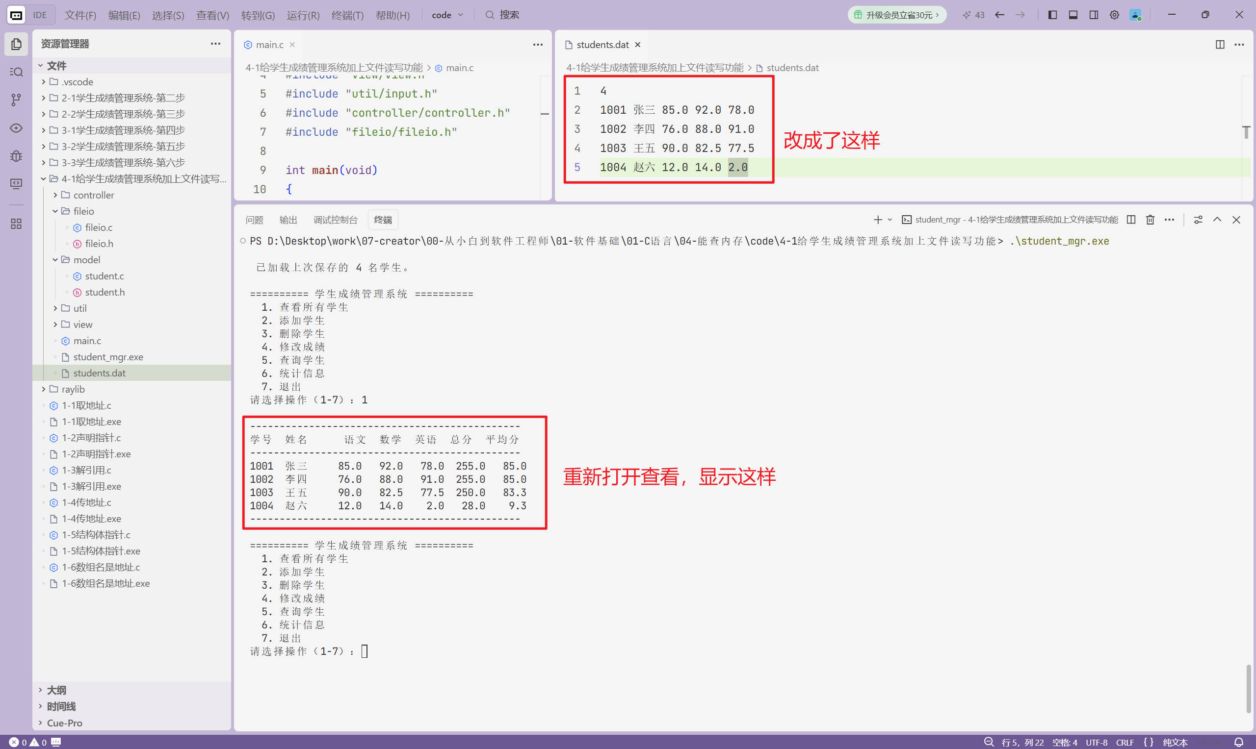Change 纯文本 language mode
The height and width of the screenshot is (749, 1256).
1175,742
